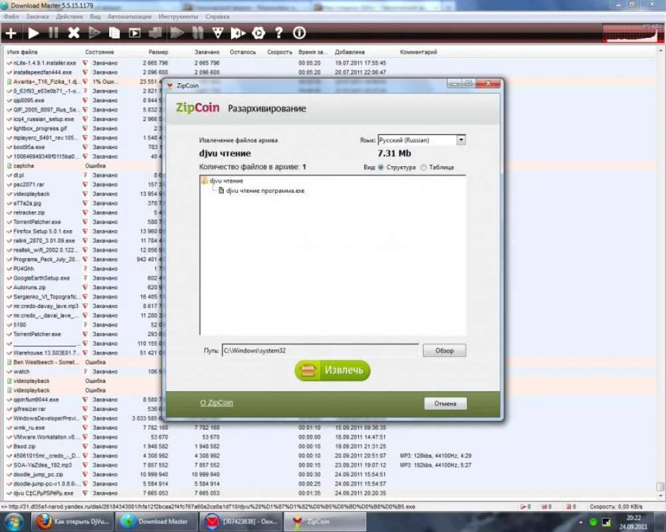Start download with the play icon
This screenshot has height=532, width=666.
[33, 33]
